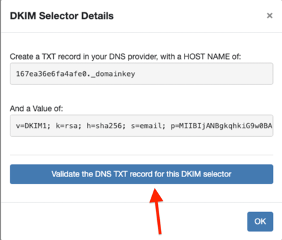Click the 167ea36e6fa4afe0 selector text

tap(52, 74)
